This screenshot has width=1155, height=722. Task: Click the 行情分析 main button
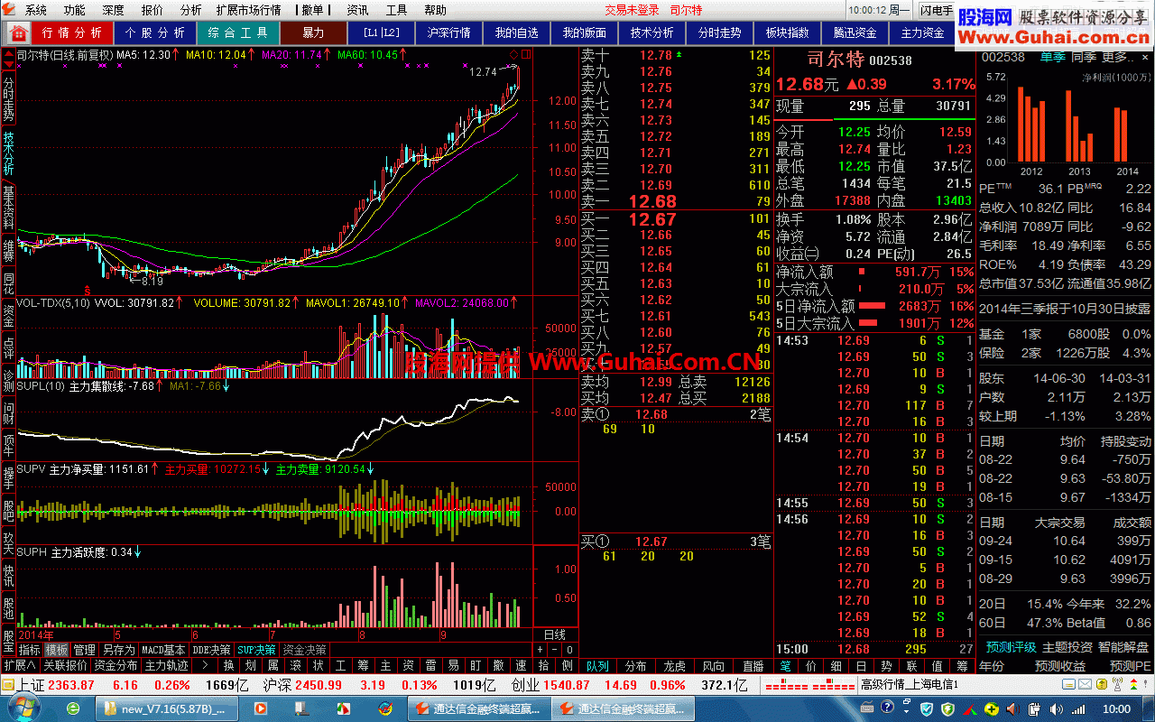(x=72, y=32)
